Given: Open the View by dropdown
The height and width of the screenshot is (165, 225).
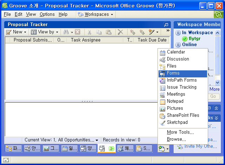Looking at the screenshot, I should pyautogui.click(x=45, y=32).
